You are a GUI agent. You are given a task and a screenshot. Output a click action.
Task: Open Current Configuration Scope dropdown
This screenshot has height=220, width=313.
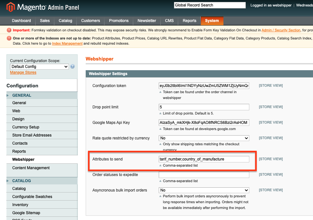[x=39, y=67]
